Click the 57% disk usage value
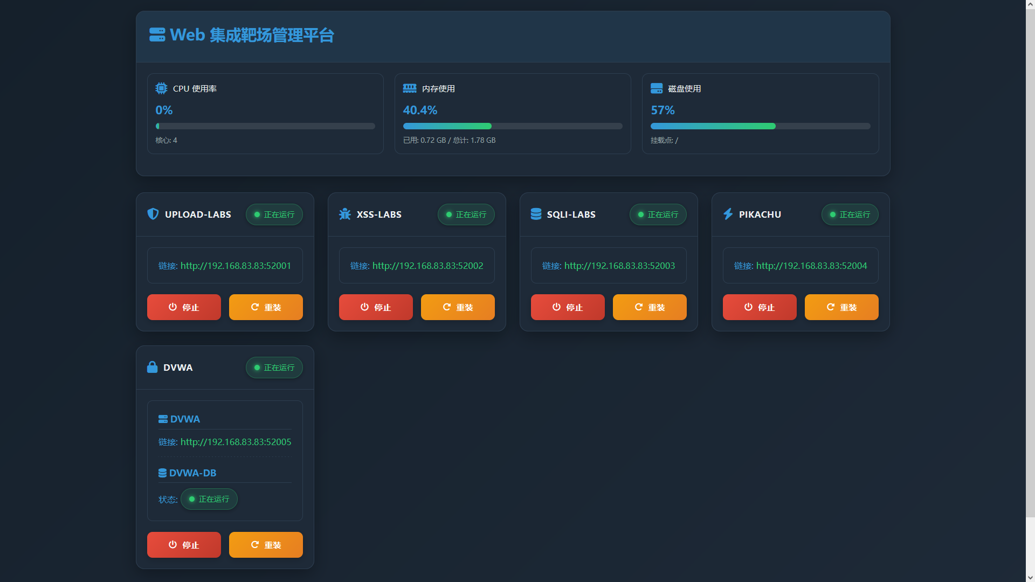 (x=663, y=110)
